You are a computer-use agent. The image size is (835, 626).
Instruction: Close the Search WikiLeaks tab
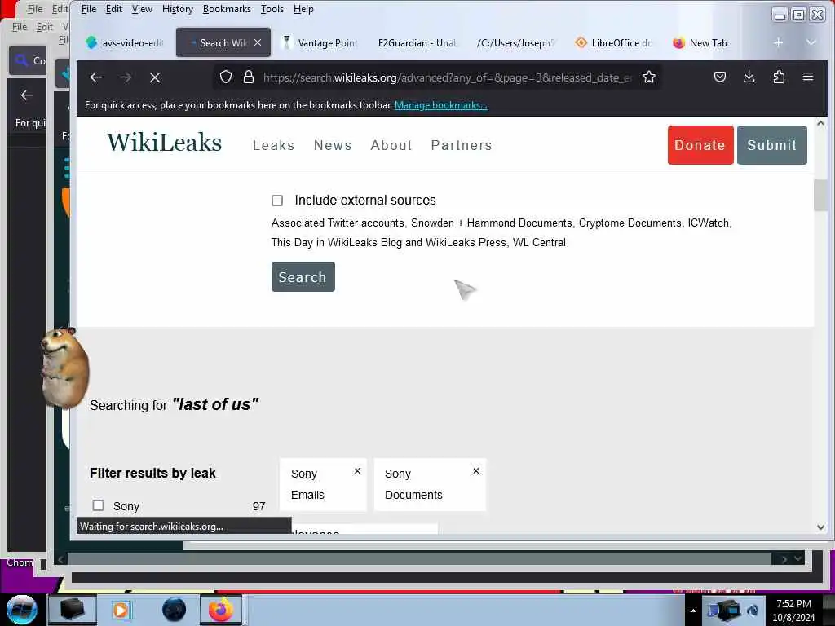[x=258, y=42]
